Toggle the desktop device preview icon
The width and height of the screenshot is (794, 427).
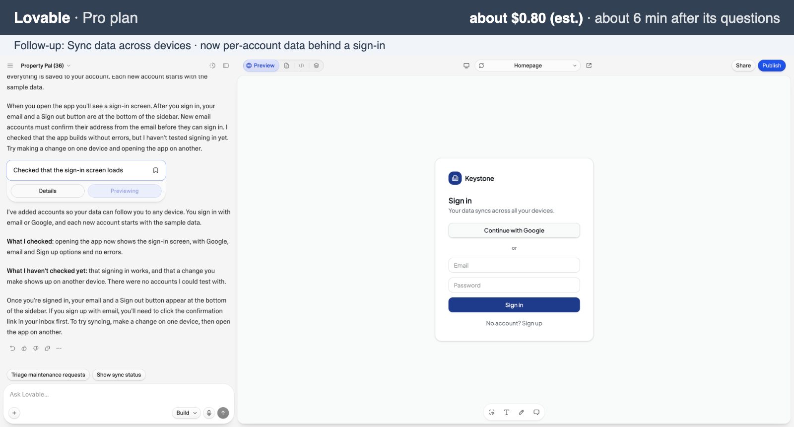466,66
